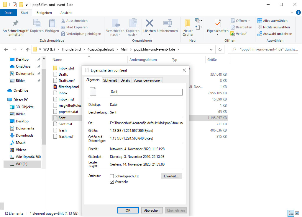Switch to large thumbnails view icon in status bar
This screenshot has width=302, height=217.
298,213
